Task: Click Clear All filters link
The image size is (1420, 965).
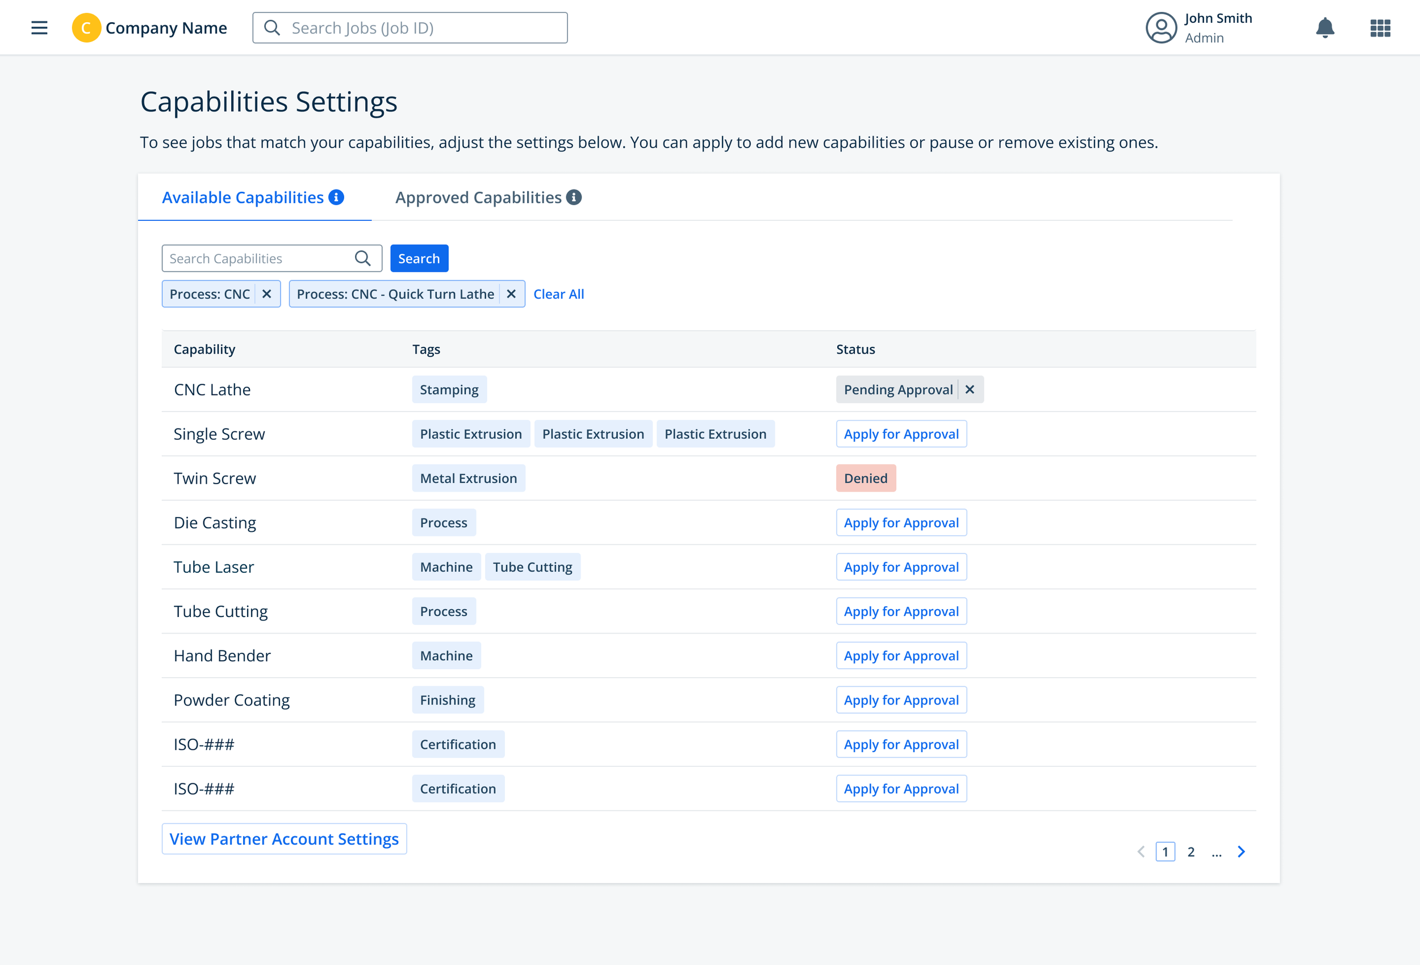Action: coord(558,294)
